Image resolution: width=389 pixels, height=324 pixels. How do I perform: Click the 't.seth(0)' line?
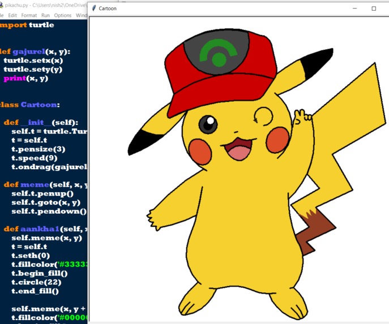tap(31, 256)
